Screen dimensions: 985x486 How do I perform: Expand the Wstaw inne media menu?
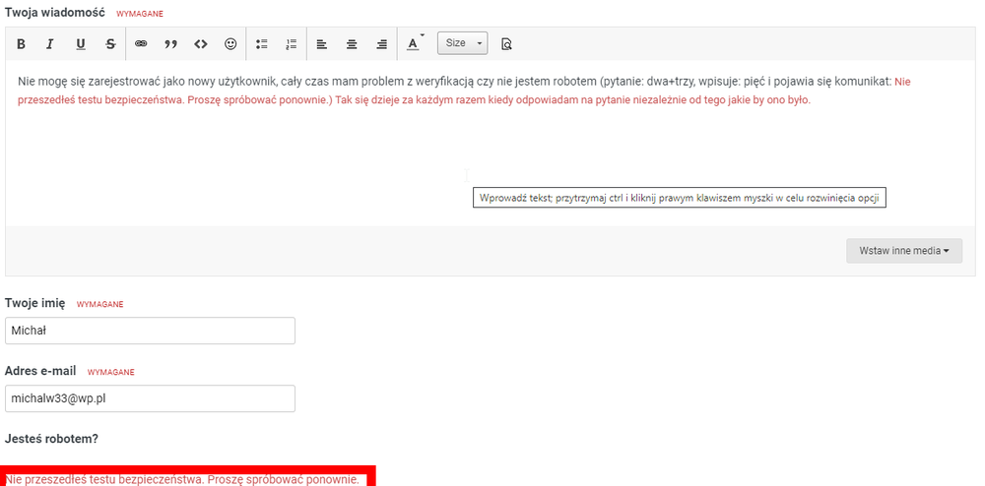click(903, 251)
